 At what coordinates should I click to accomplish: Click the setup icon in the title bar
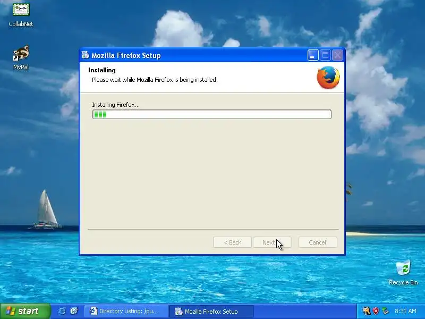pyautogui.click(x=86, y=55)
